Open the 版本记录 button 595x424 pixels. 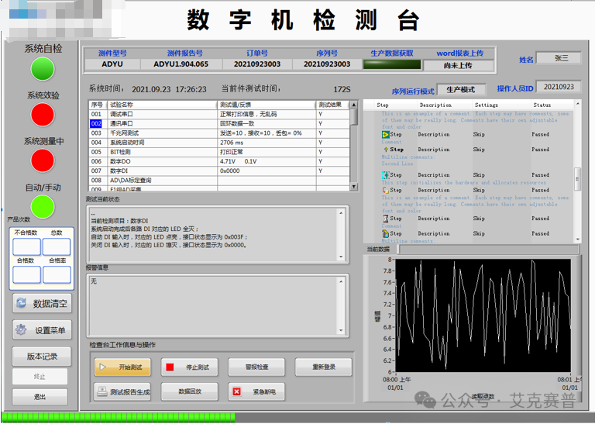pos(42,357)
